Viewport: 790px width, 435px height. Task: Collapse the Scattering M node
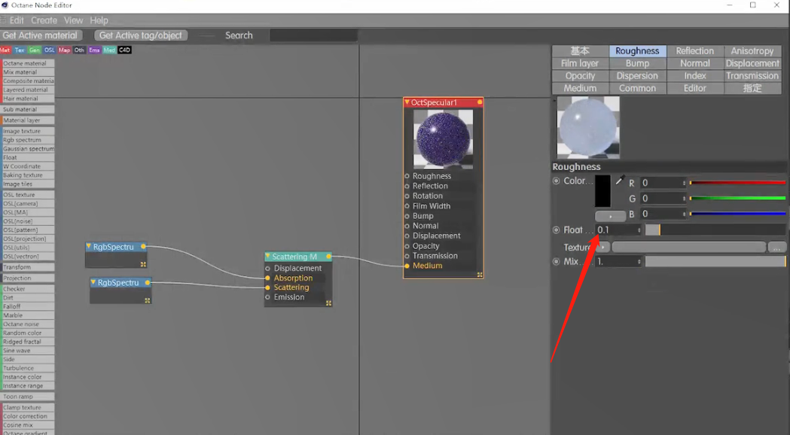pos(268,257)
